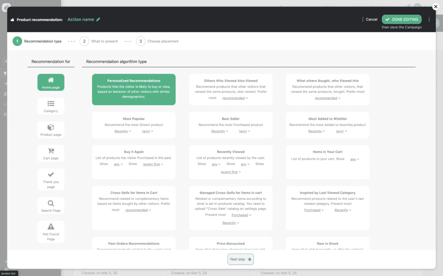
Task: Open the three-dot options menu in header
Action: pos(429,19)
